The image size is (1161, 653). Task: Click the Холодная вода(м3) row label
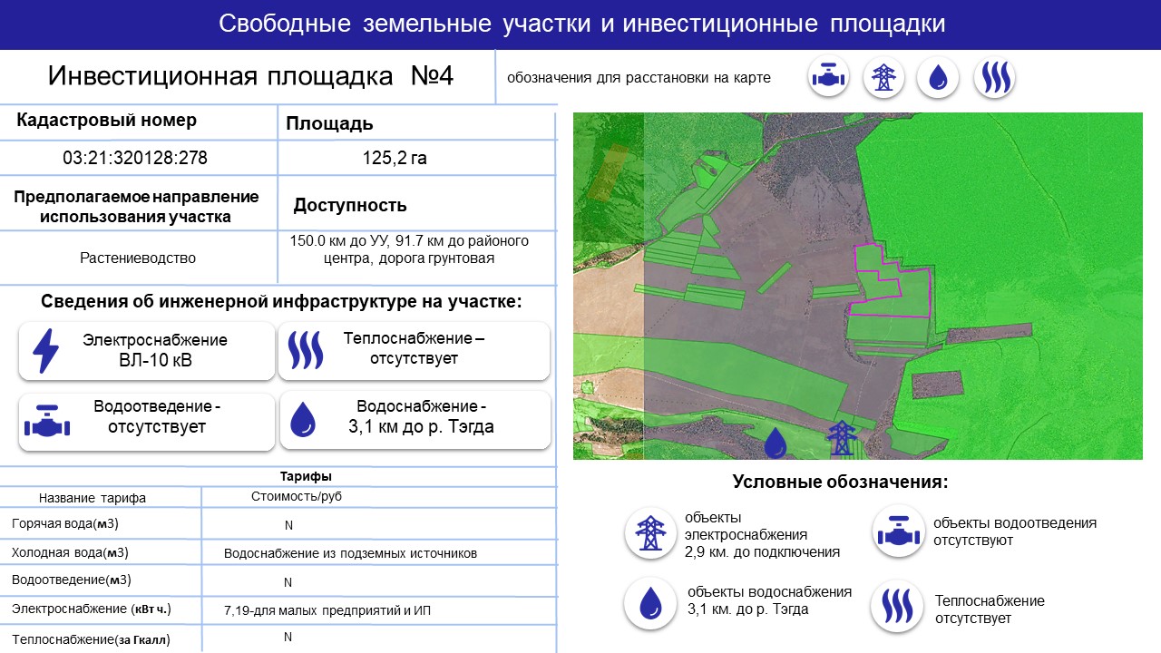coord(70,553)
